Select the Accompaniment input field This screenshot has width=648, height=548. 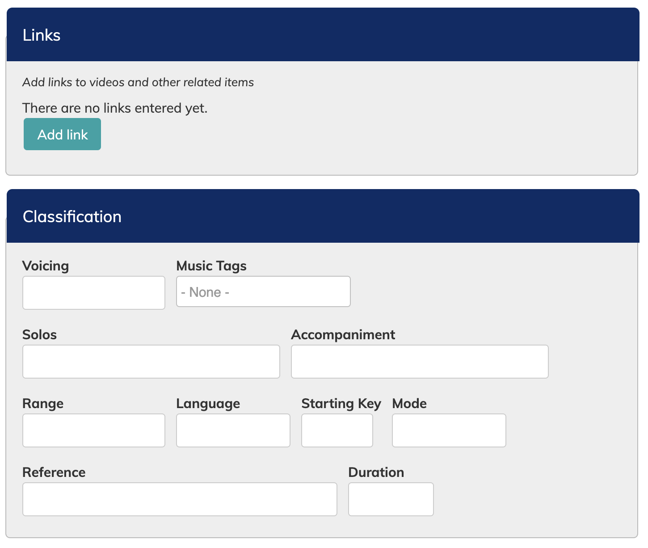click(x=420, y=362)
